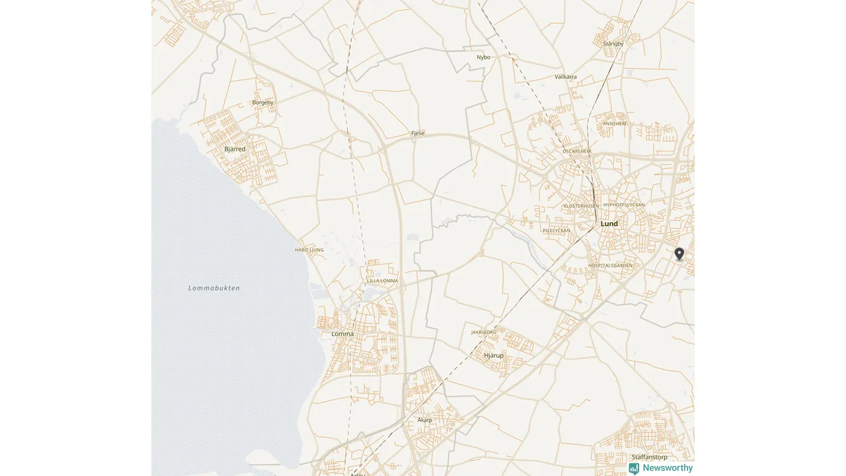Select the Hjärup label
Screen dimensions: 846x476
(x=494, y=355)
